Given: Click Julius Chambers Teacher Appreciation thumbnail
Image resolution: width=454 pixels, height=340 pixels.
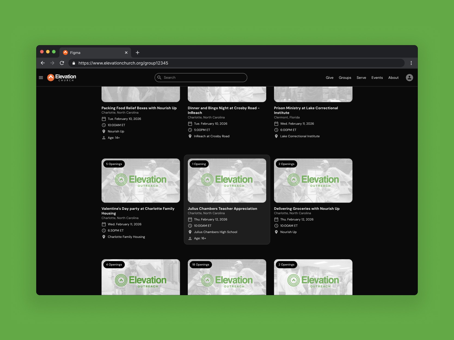Looking at the screenshot, I should click(227, 180).
